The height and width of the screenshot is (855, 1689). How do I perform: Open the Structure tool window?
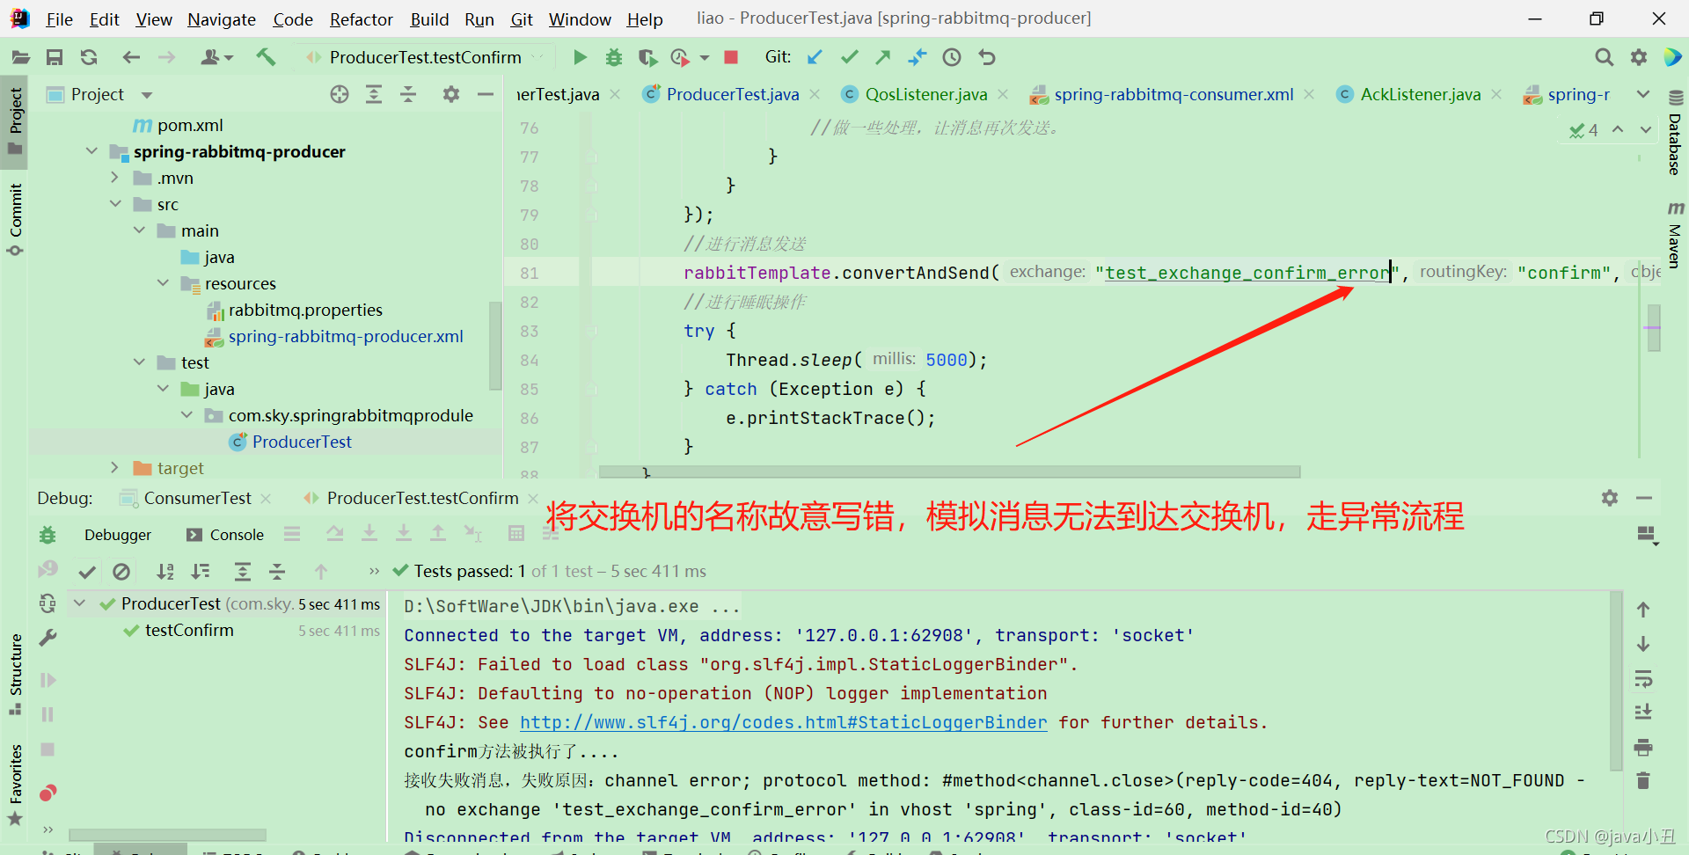[x=15, y=674]
